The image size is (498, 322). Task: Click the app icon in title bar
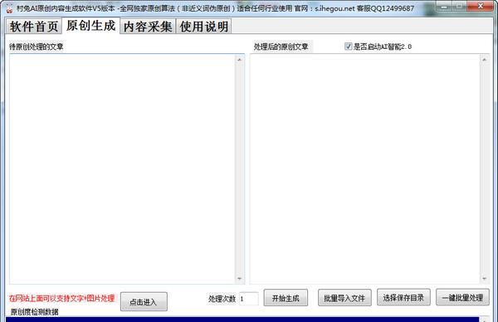coord(9,9)
